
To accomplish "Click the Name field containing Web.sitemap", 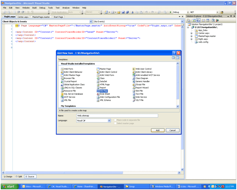I will pos(117,116).
